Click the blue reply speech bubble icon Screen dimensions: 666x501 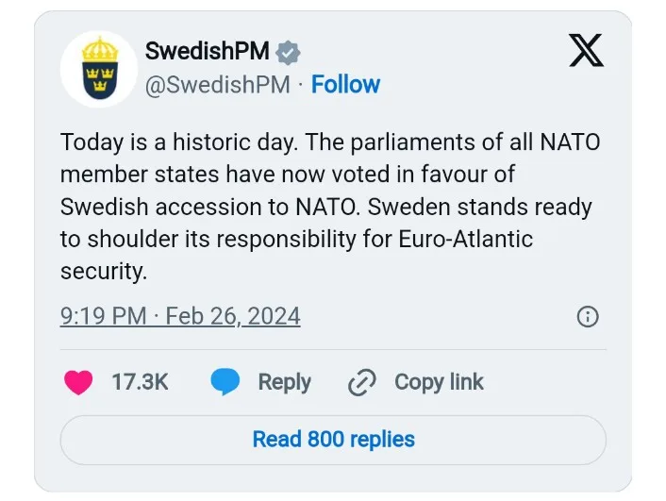tap(225, 382)
